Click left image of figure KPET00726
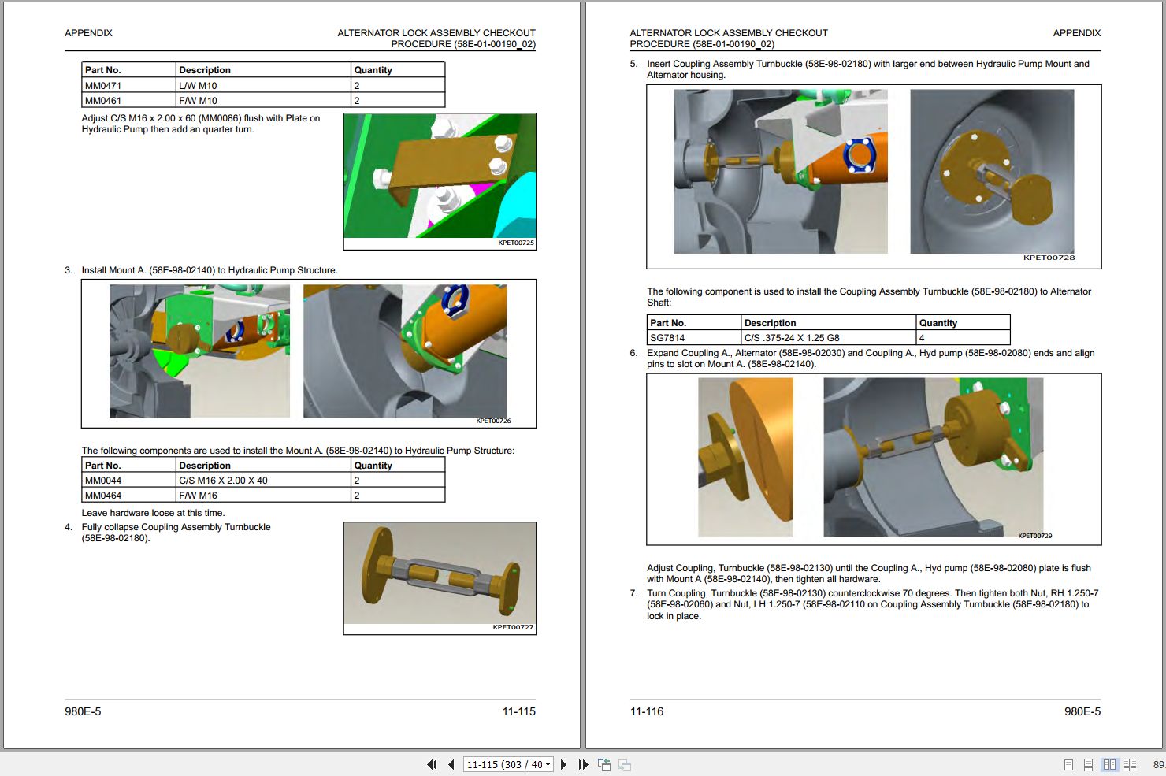Image resolution: width=1166 pixels, height=776 pixels. [199, 351]
